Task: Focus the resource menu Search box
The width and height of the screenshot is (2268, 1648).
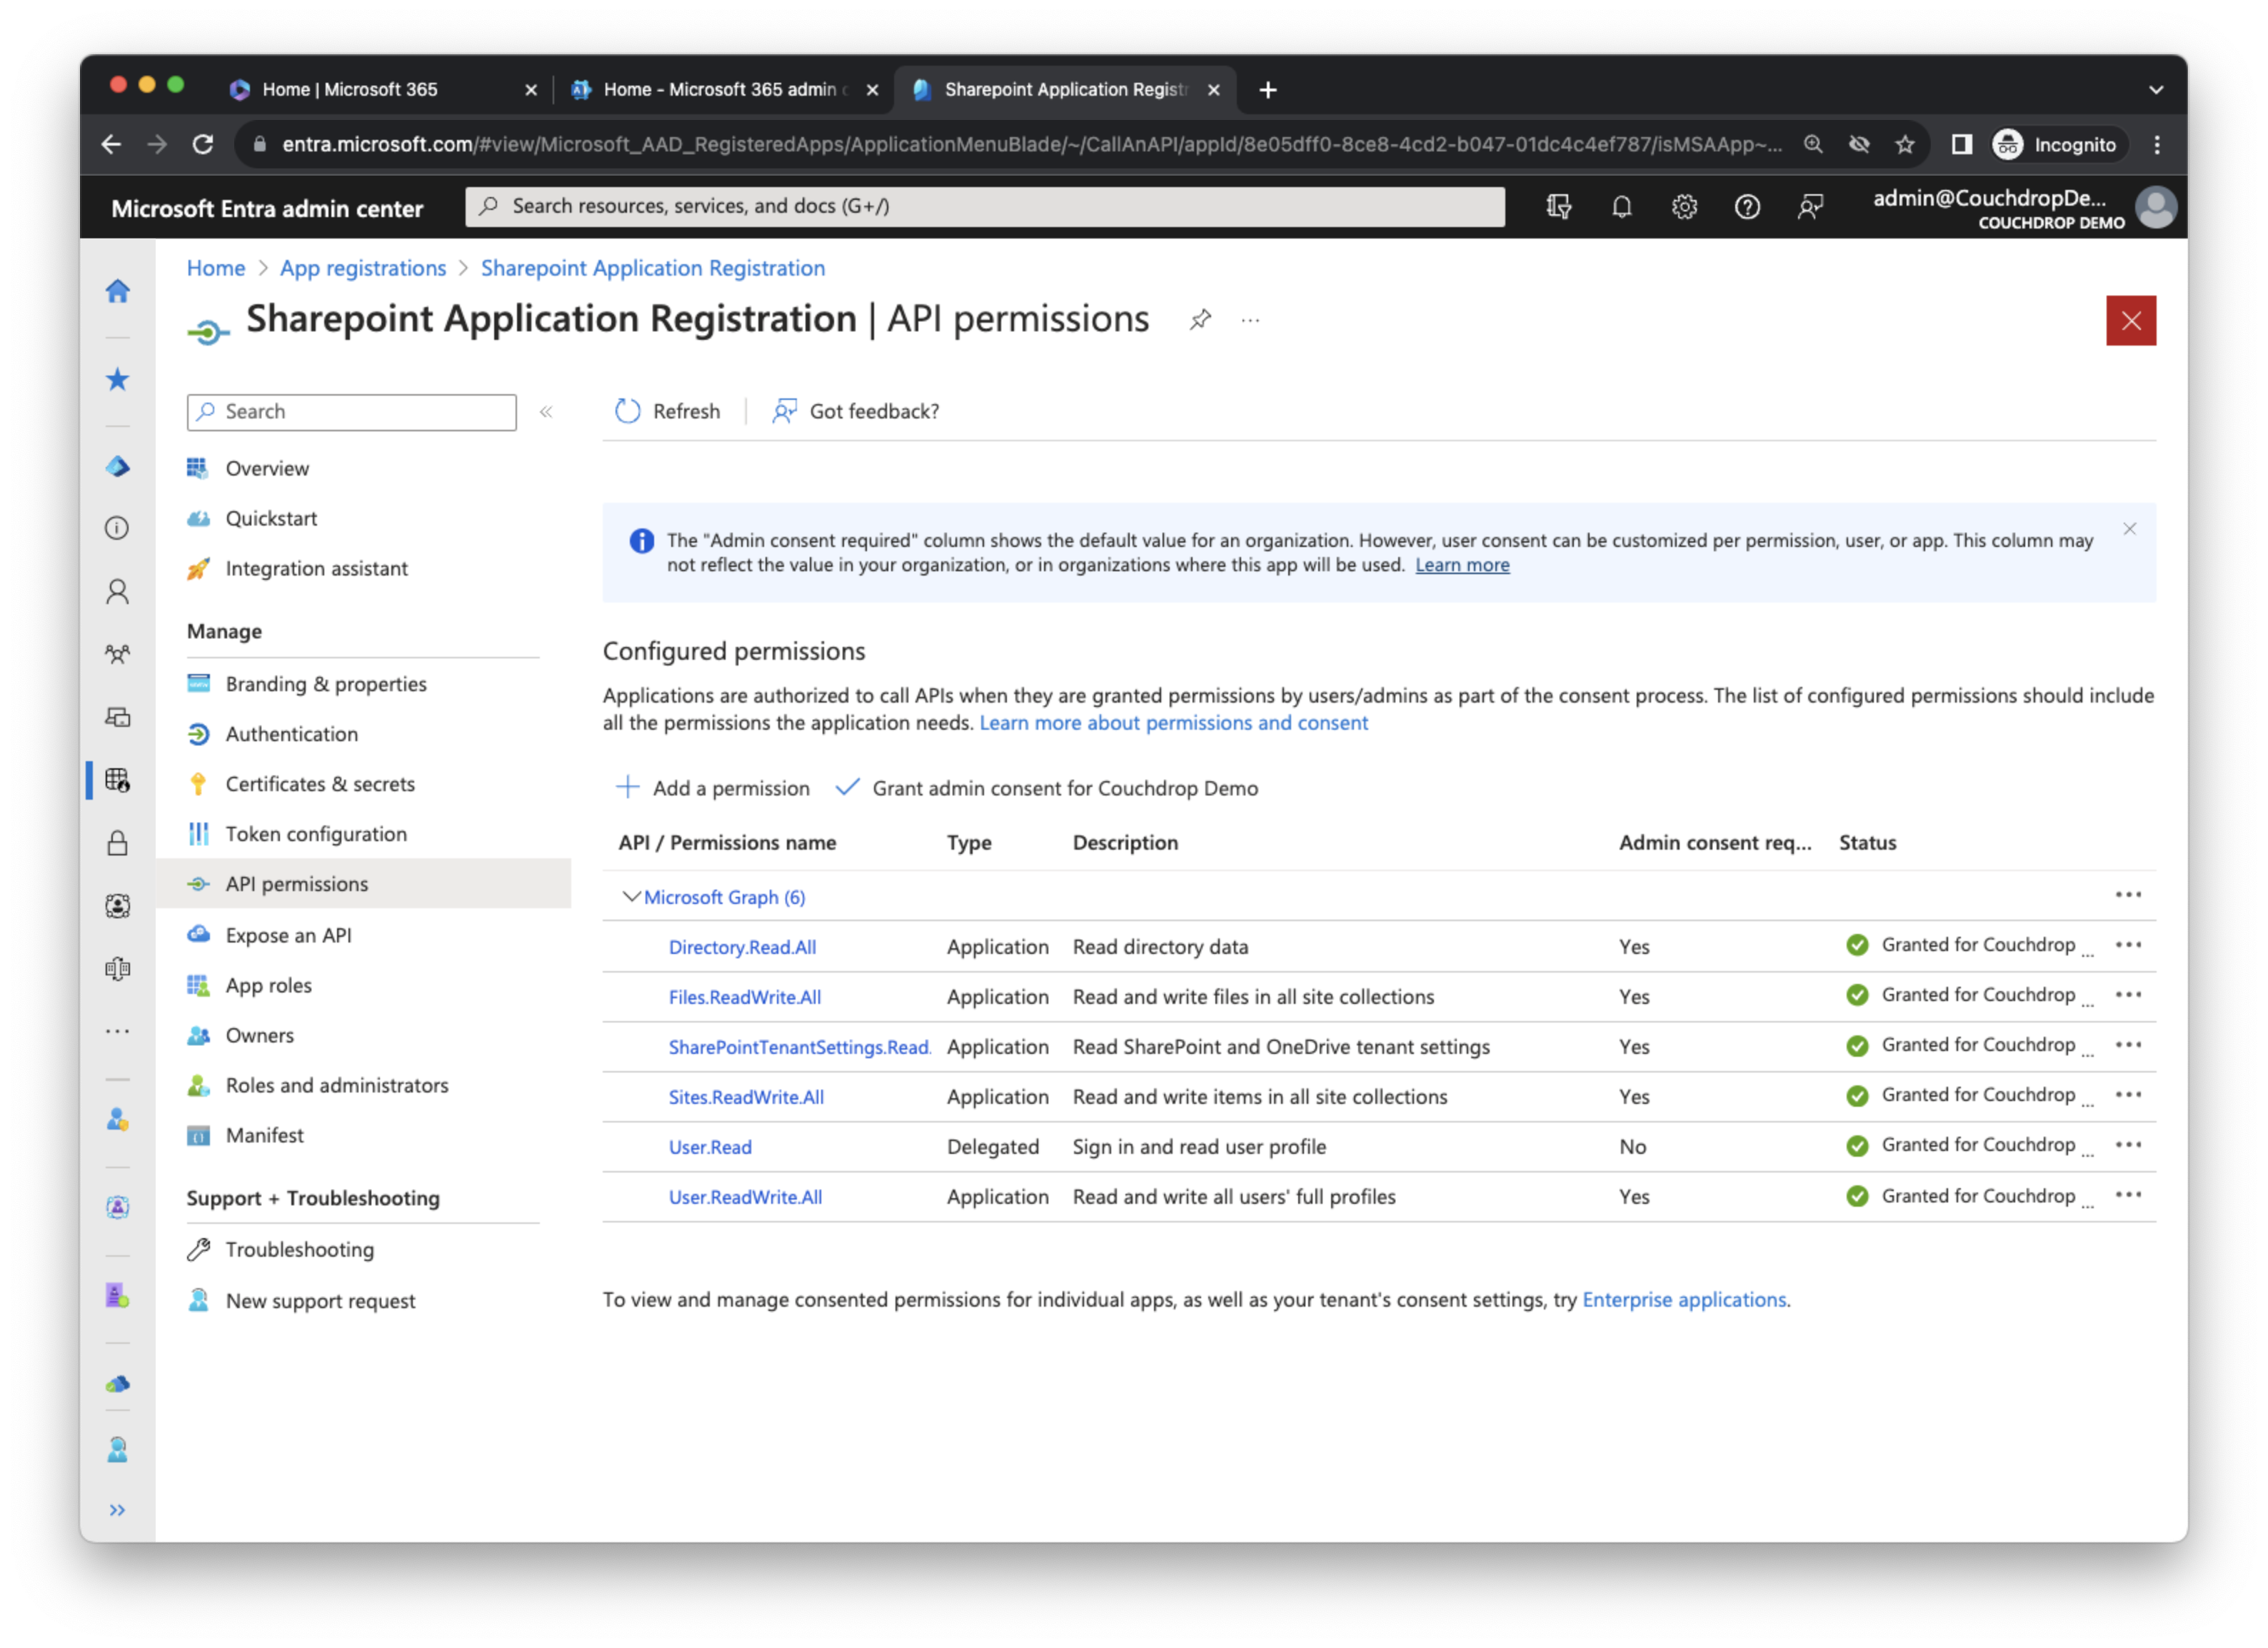Action: [351, 412]
